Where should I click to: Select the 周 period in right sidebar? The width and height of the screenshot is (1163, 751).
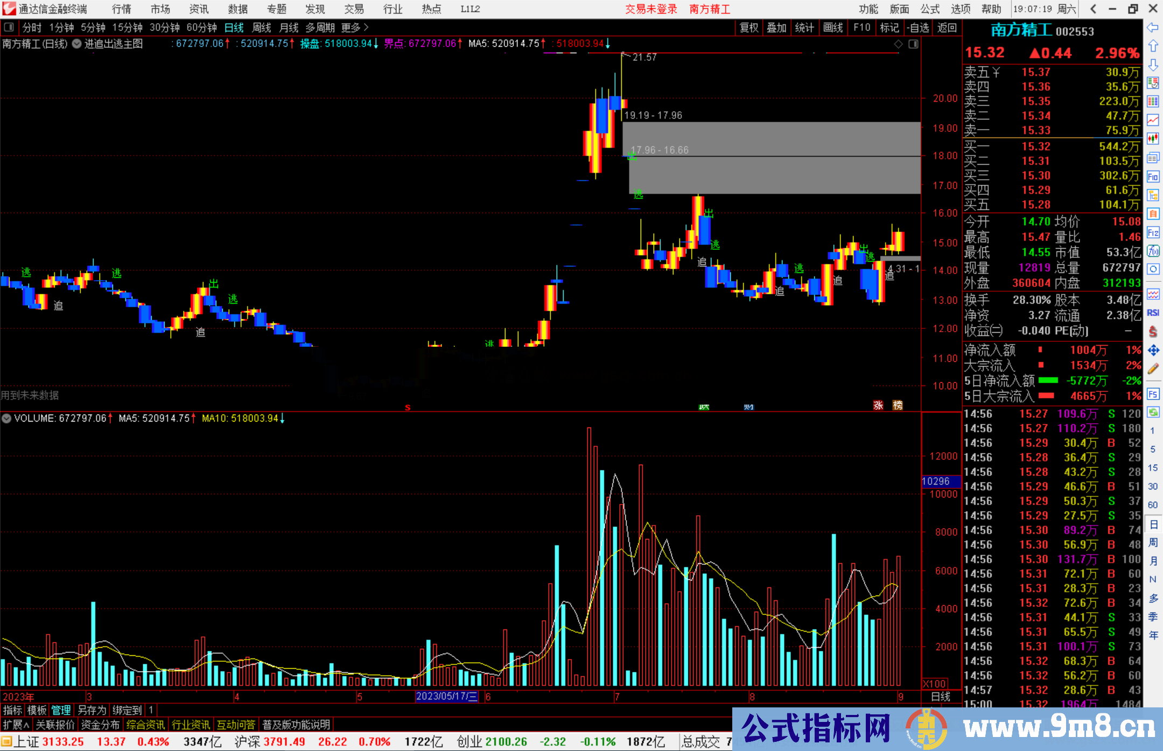(x=1153, y=543)
